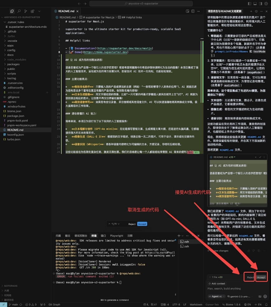271x307 pixels.
Task: Reject the diff in editor floating bar
Action: [x=132, y=224]
